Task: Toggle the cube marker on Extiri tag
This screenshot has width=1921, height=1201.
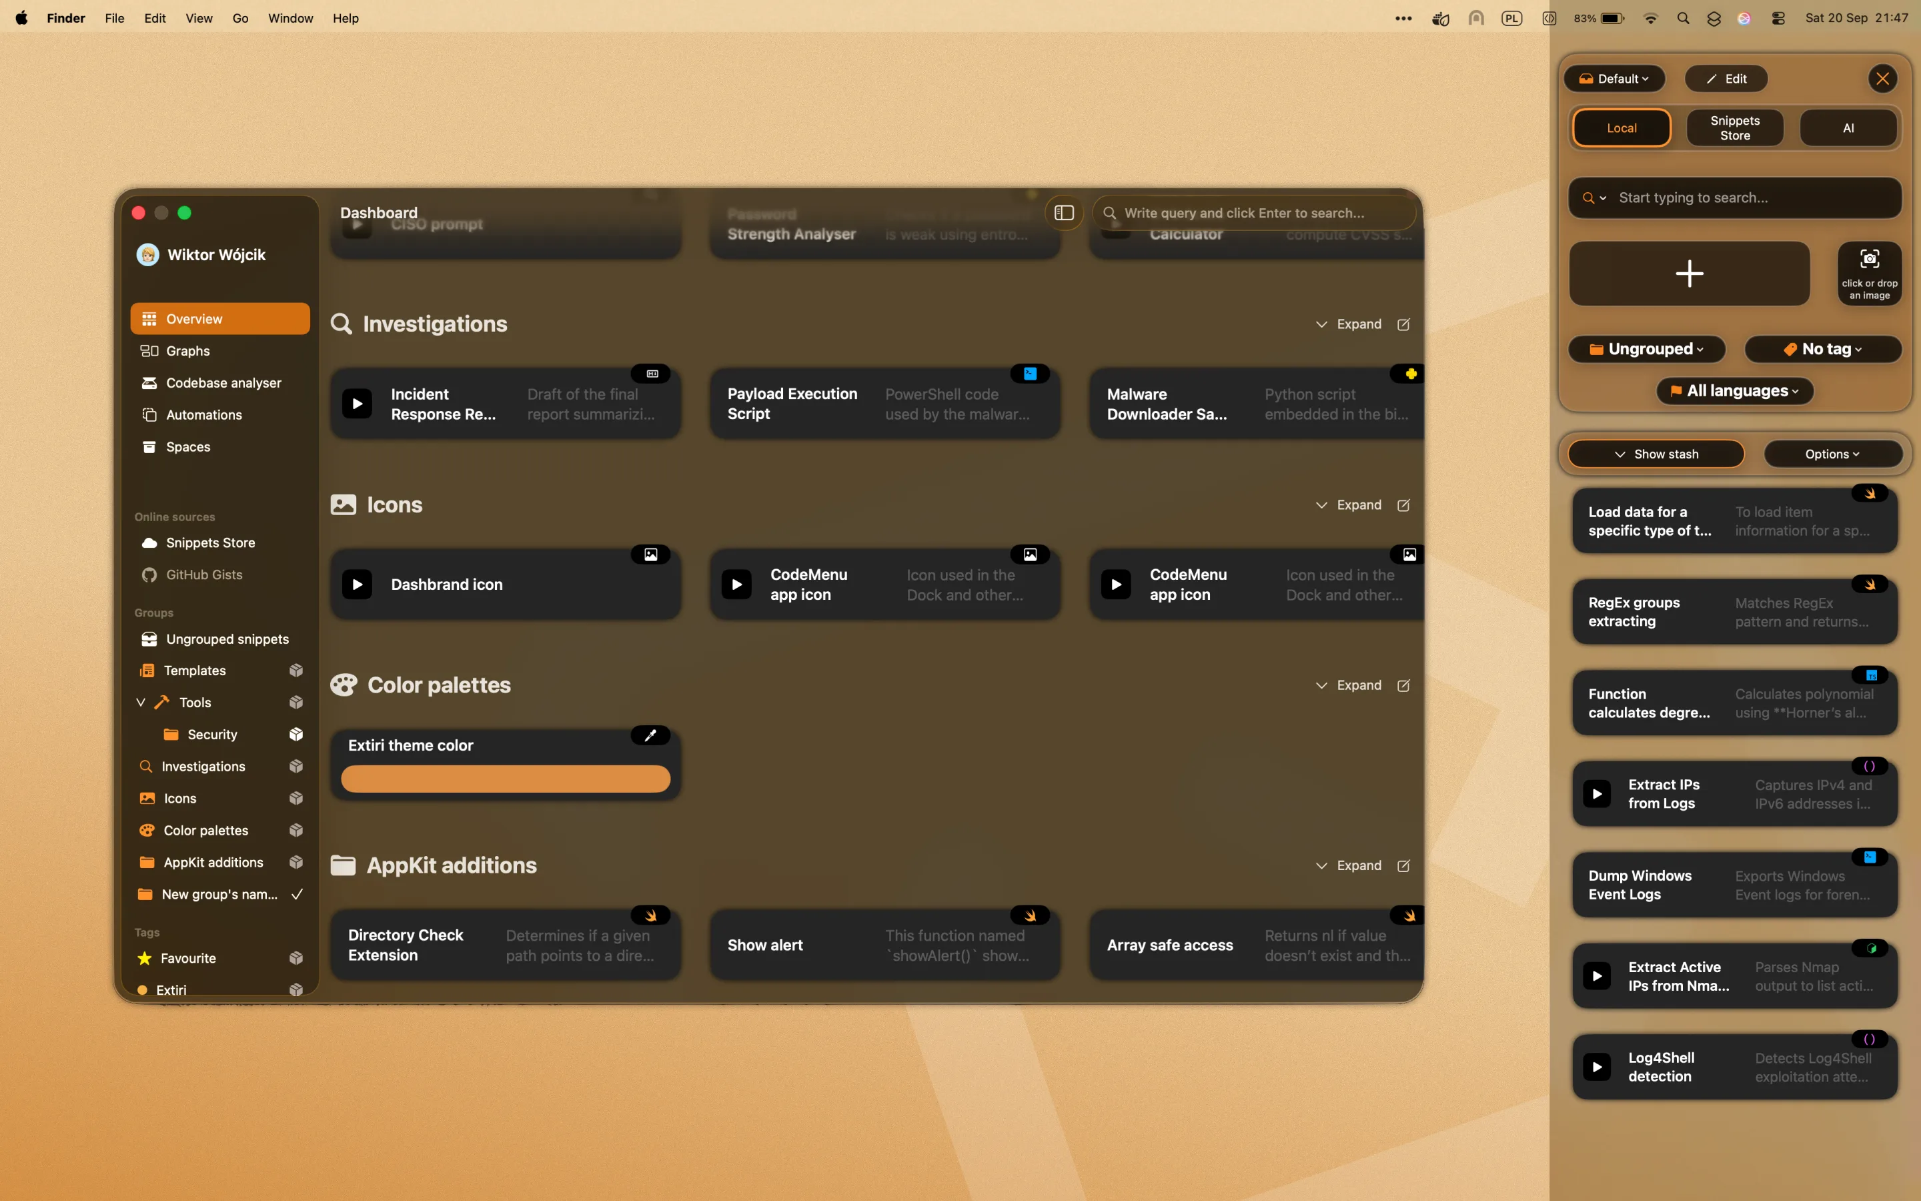Action: point(296,989)
